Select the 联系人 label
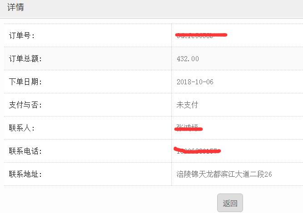The image size is (303, 213). (x=22, y=128)
